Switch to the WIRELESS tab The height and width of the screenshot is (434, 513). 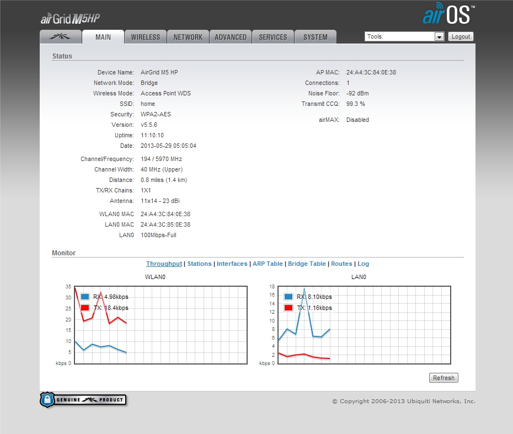[146, 37]
